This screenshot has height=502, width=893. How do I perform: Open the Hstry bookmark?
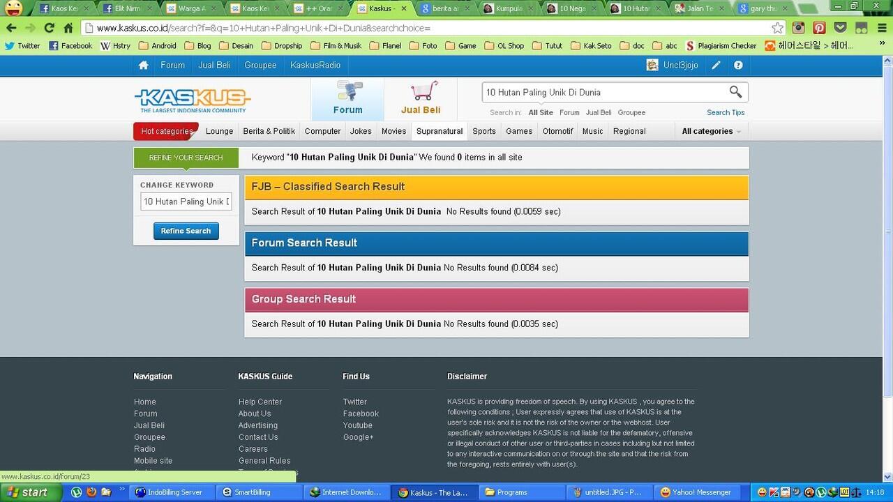[115, 45]
